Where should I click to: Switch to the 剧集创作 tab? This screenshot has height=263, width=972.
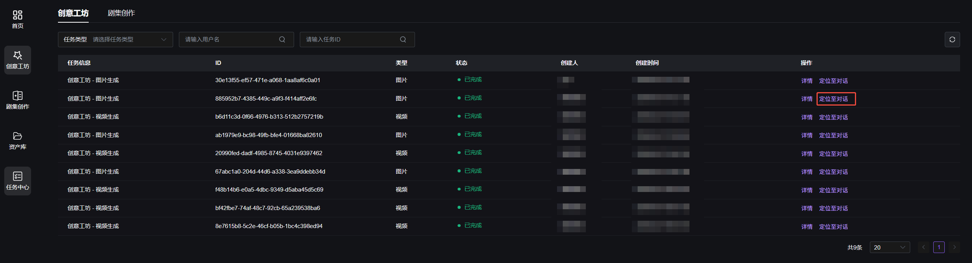pos(121,13)
